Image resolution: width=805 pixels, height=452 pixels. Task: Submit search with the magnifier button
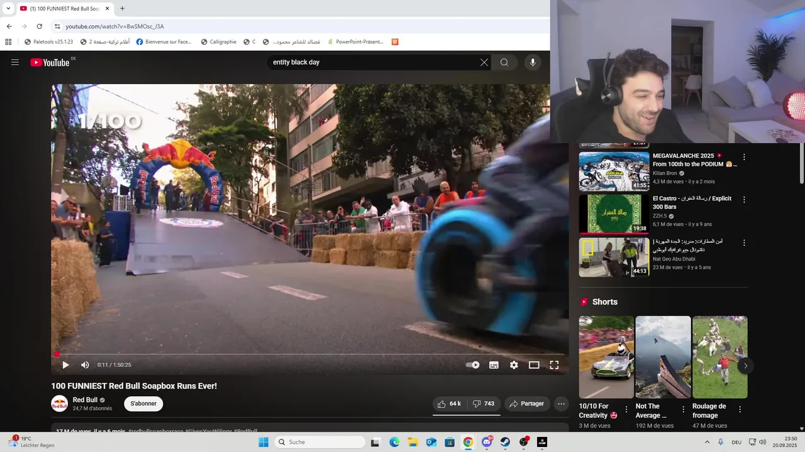click(x=504, y=62)
